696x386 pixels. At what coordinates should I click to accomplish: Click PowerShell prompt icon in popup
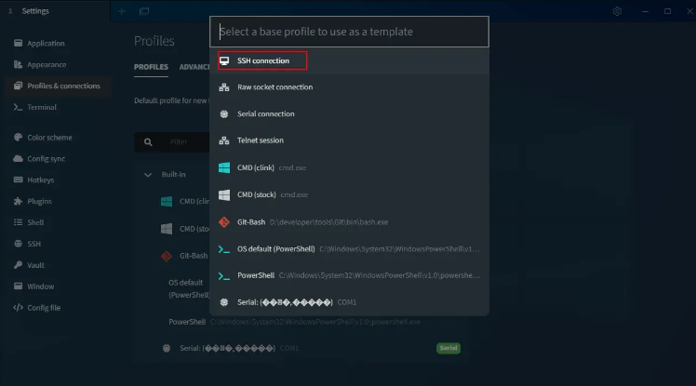tap(224, 276)
